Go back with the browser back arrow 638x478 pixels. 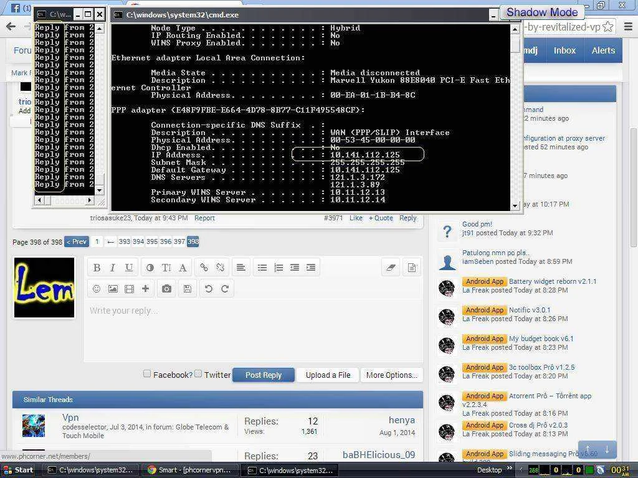[11, 27]
